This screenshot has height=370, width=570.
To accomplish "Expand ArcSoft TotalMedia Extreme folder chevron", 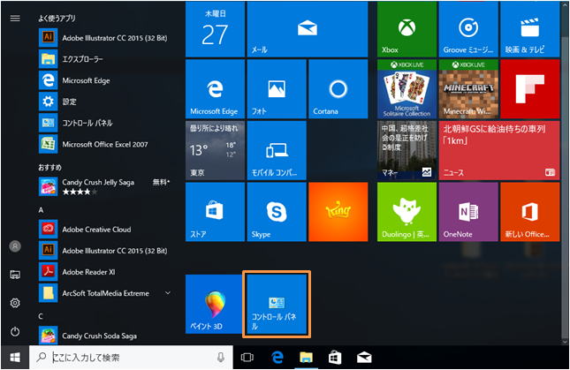I will coord(168,292).
